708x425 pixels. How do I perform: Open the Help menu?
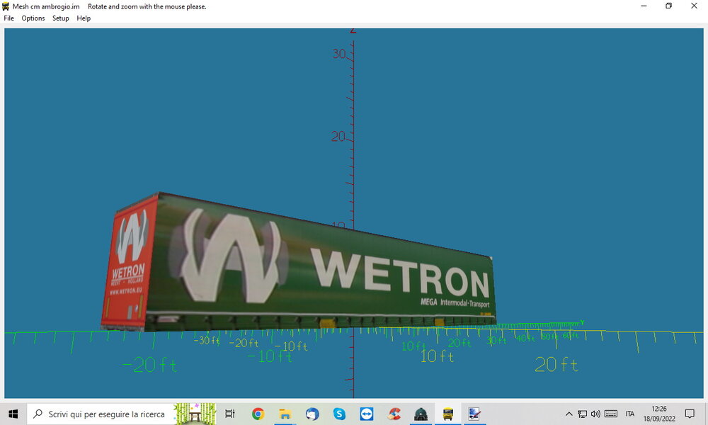pos(84,18)
